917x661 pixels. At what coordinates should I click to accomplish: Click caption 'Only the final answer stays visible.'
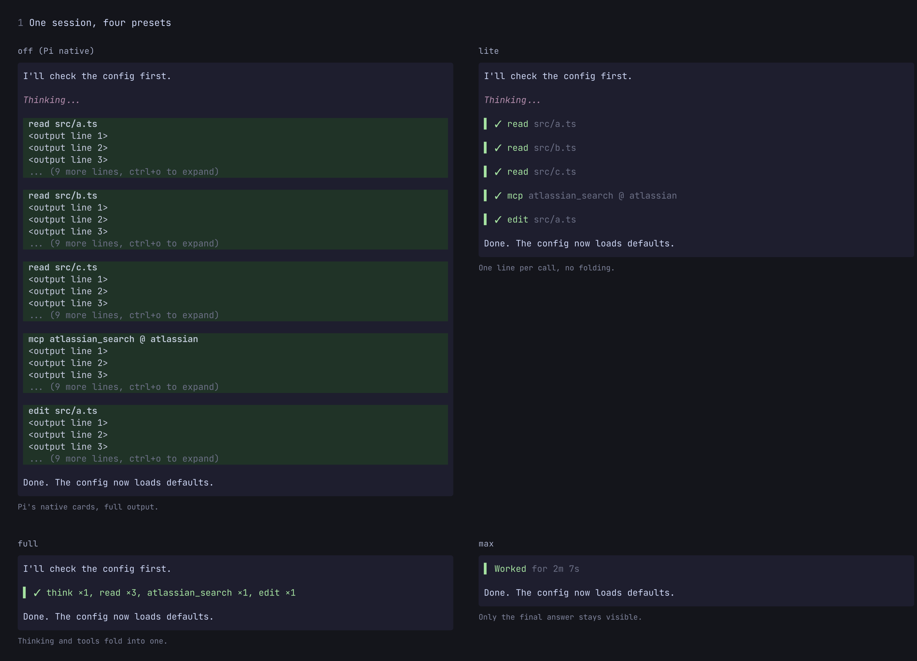(x=560, y=617)
